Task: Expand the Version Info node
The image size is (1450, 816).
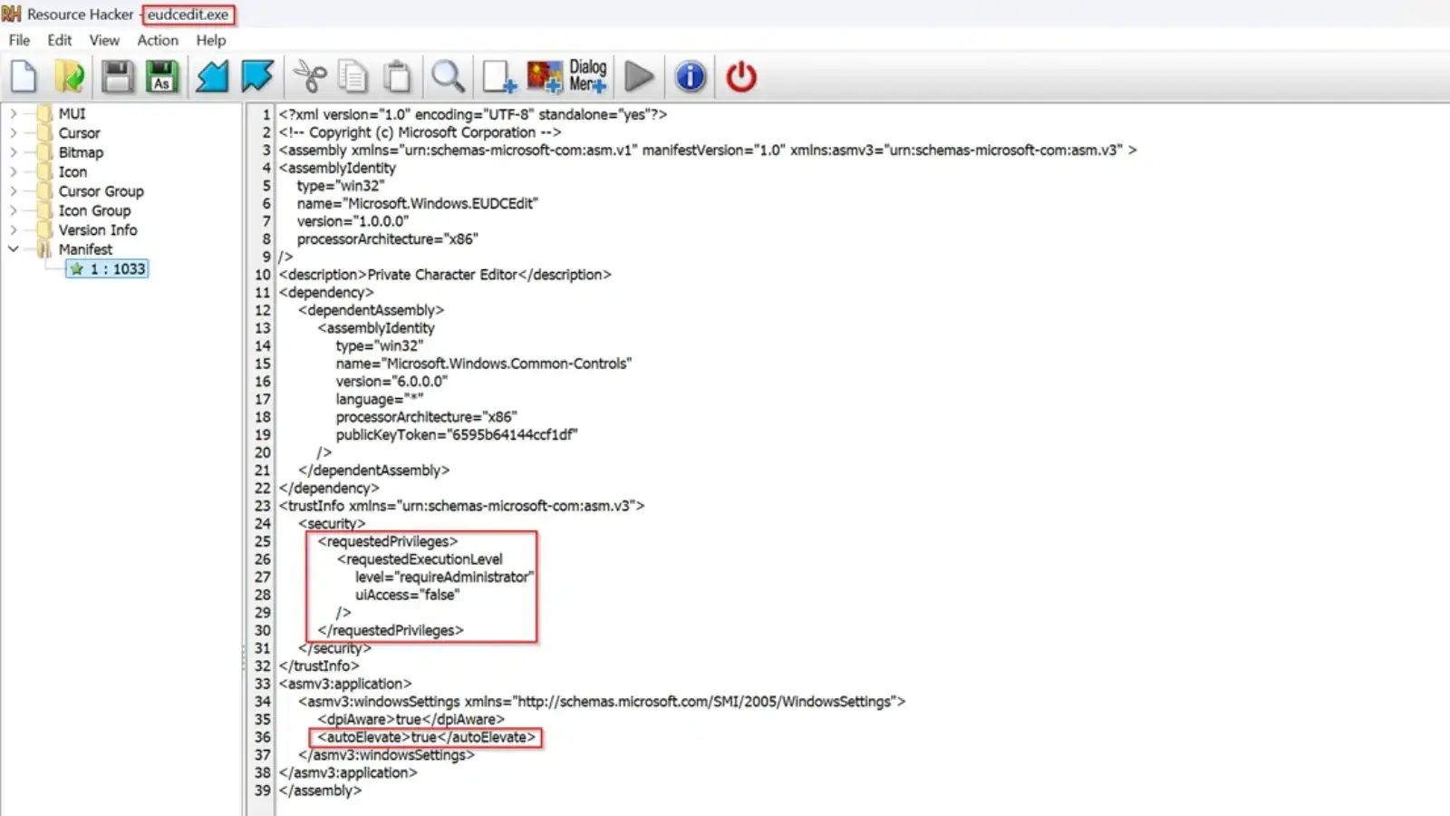Action: [14, 229]
